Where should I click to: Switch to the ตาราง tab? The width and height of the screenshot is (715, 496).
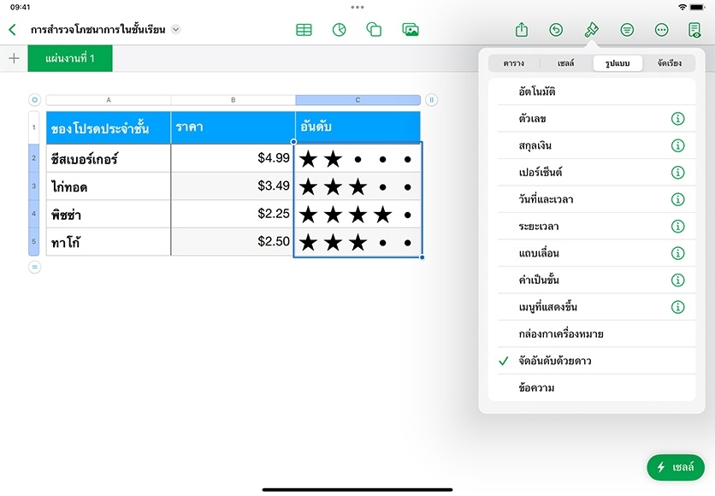514,63
